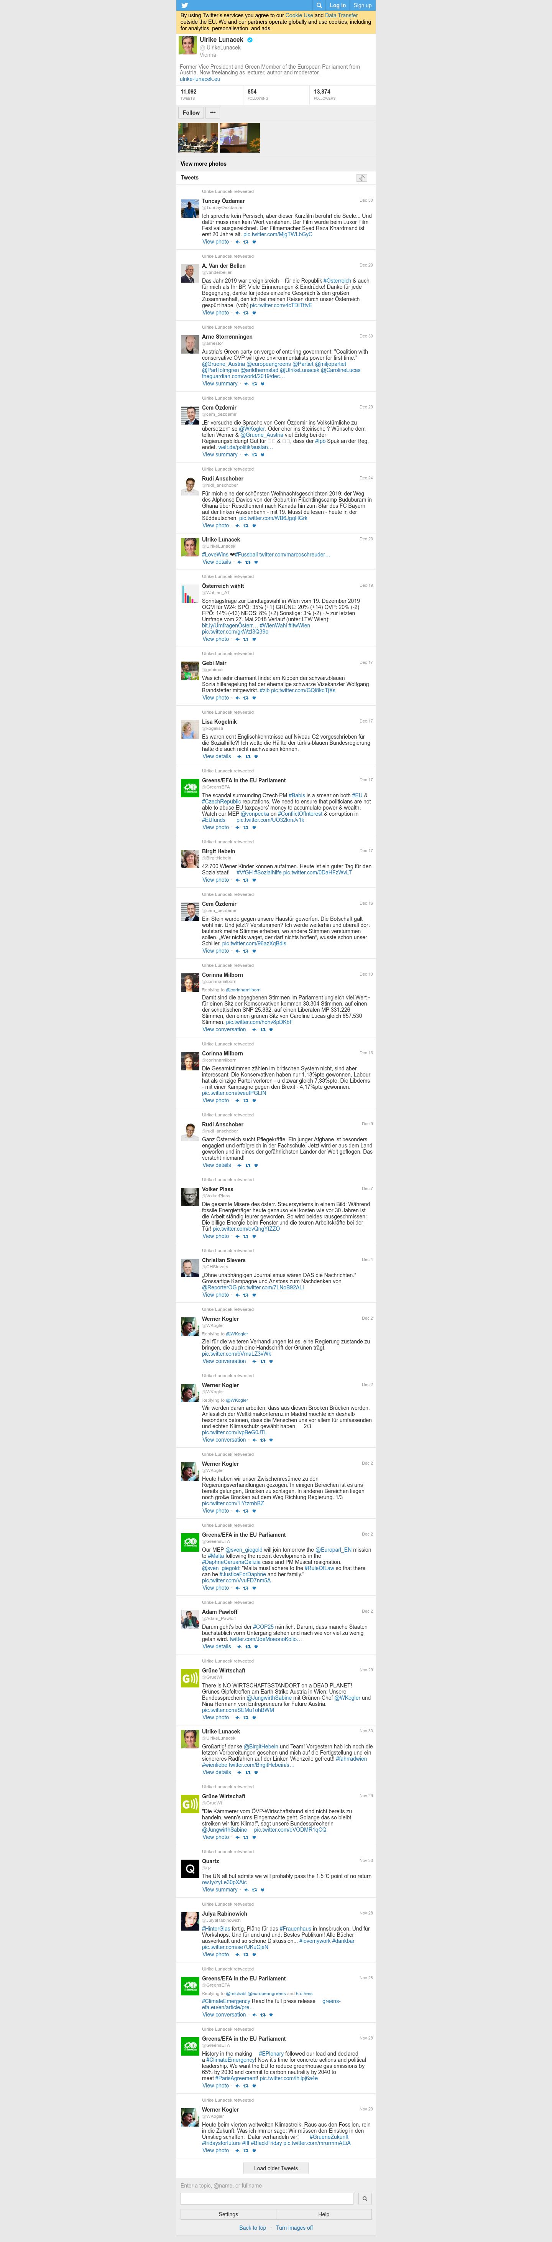
Task: Open the Log in link
Action: [337, 5]
